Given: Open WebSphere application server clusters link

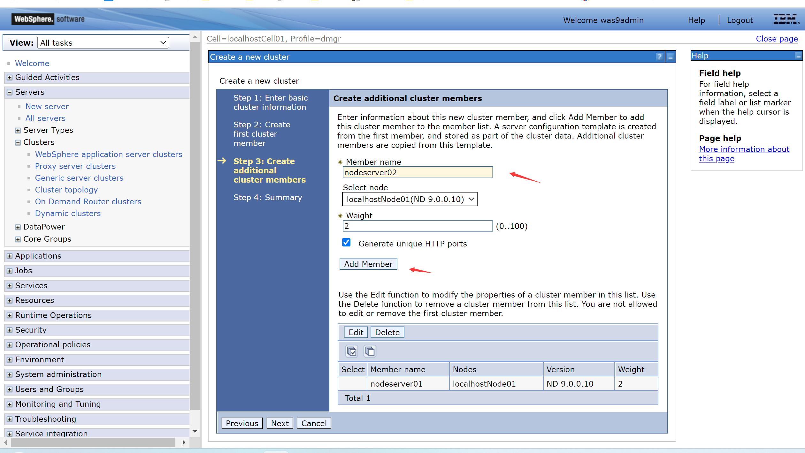Looking at the screenshot, I should click(x=109, y=154).
